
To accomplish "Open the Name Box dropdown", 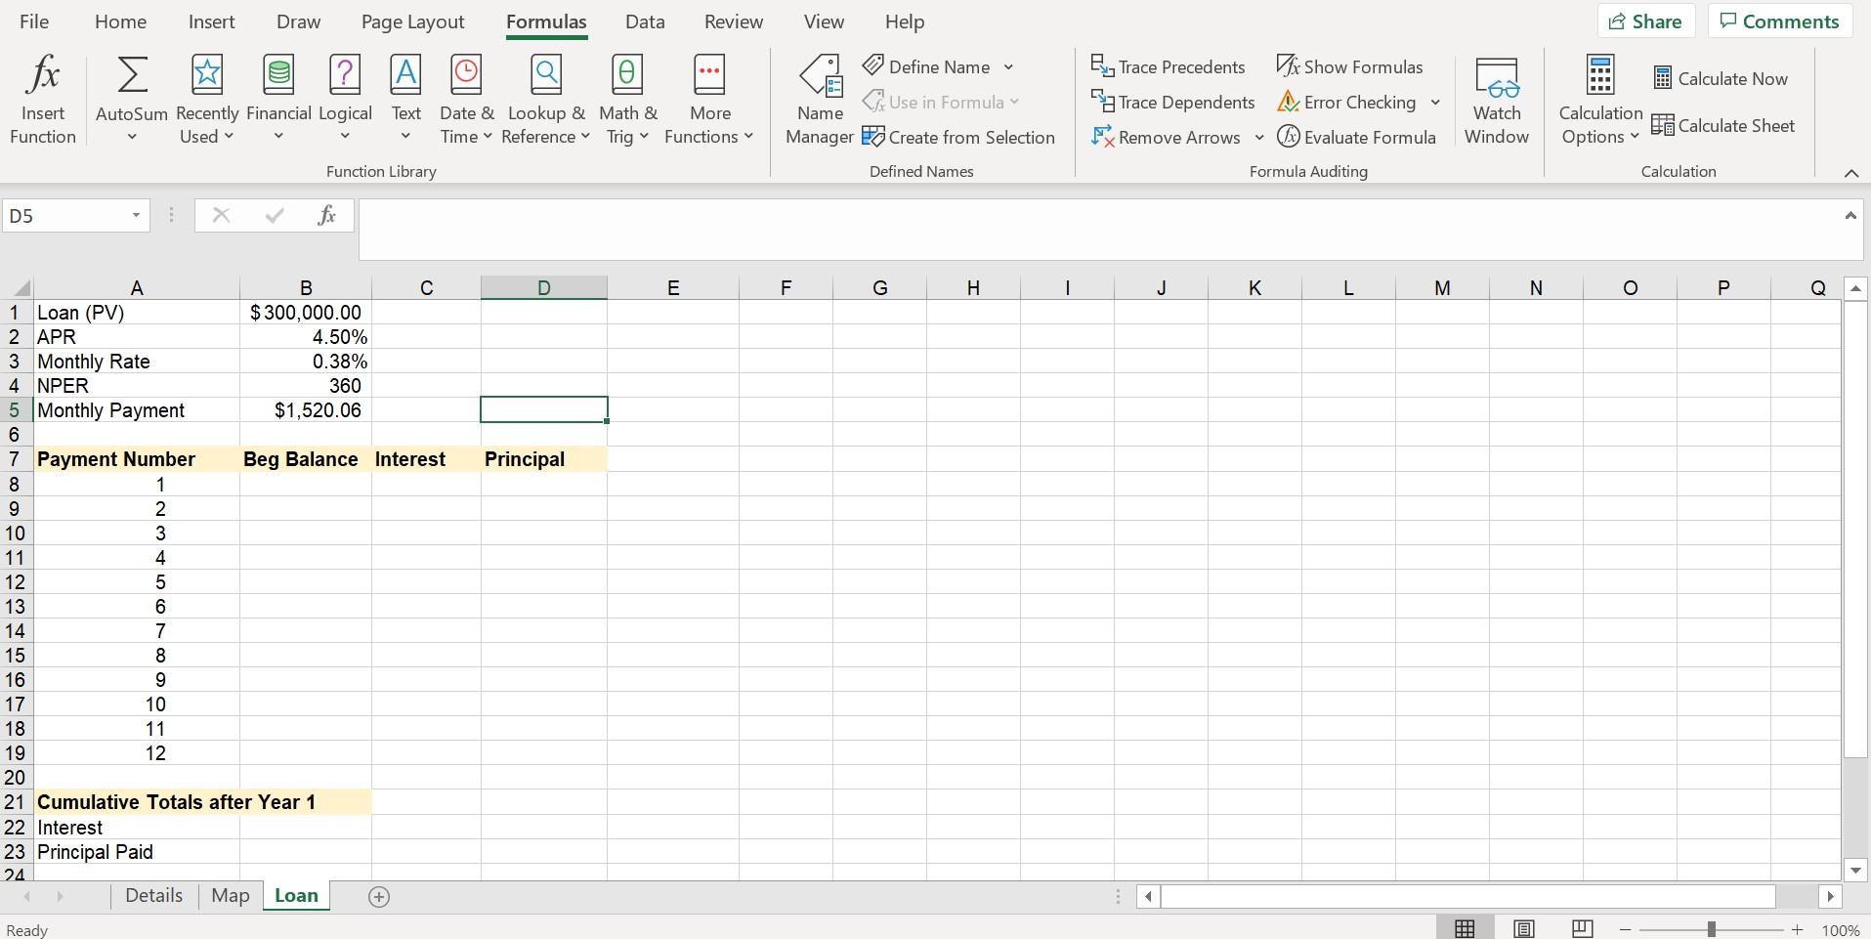I will click(136, 215).
